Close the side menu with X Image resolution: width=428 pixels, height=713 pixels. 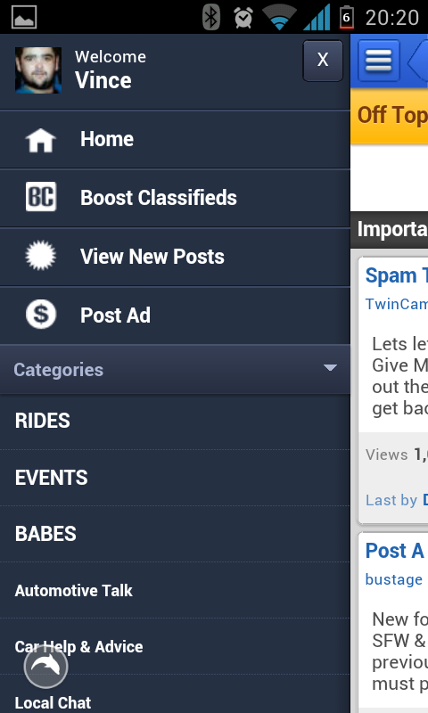[323, 61]
